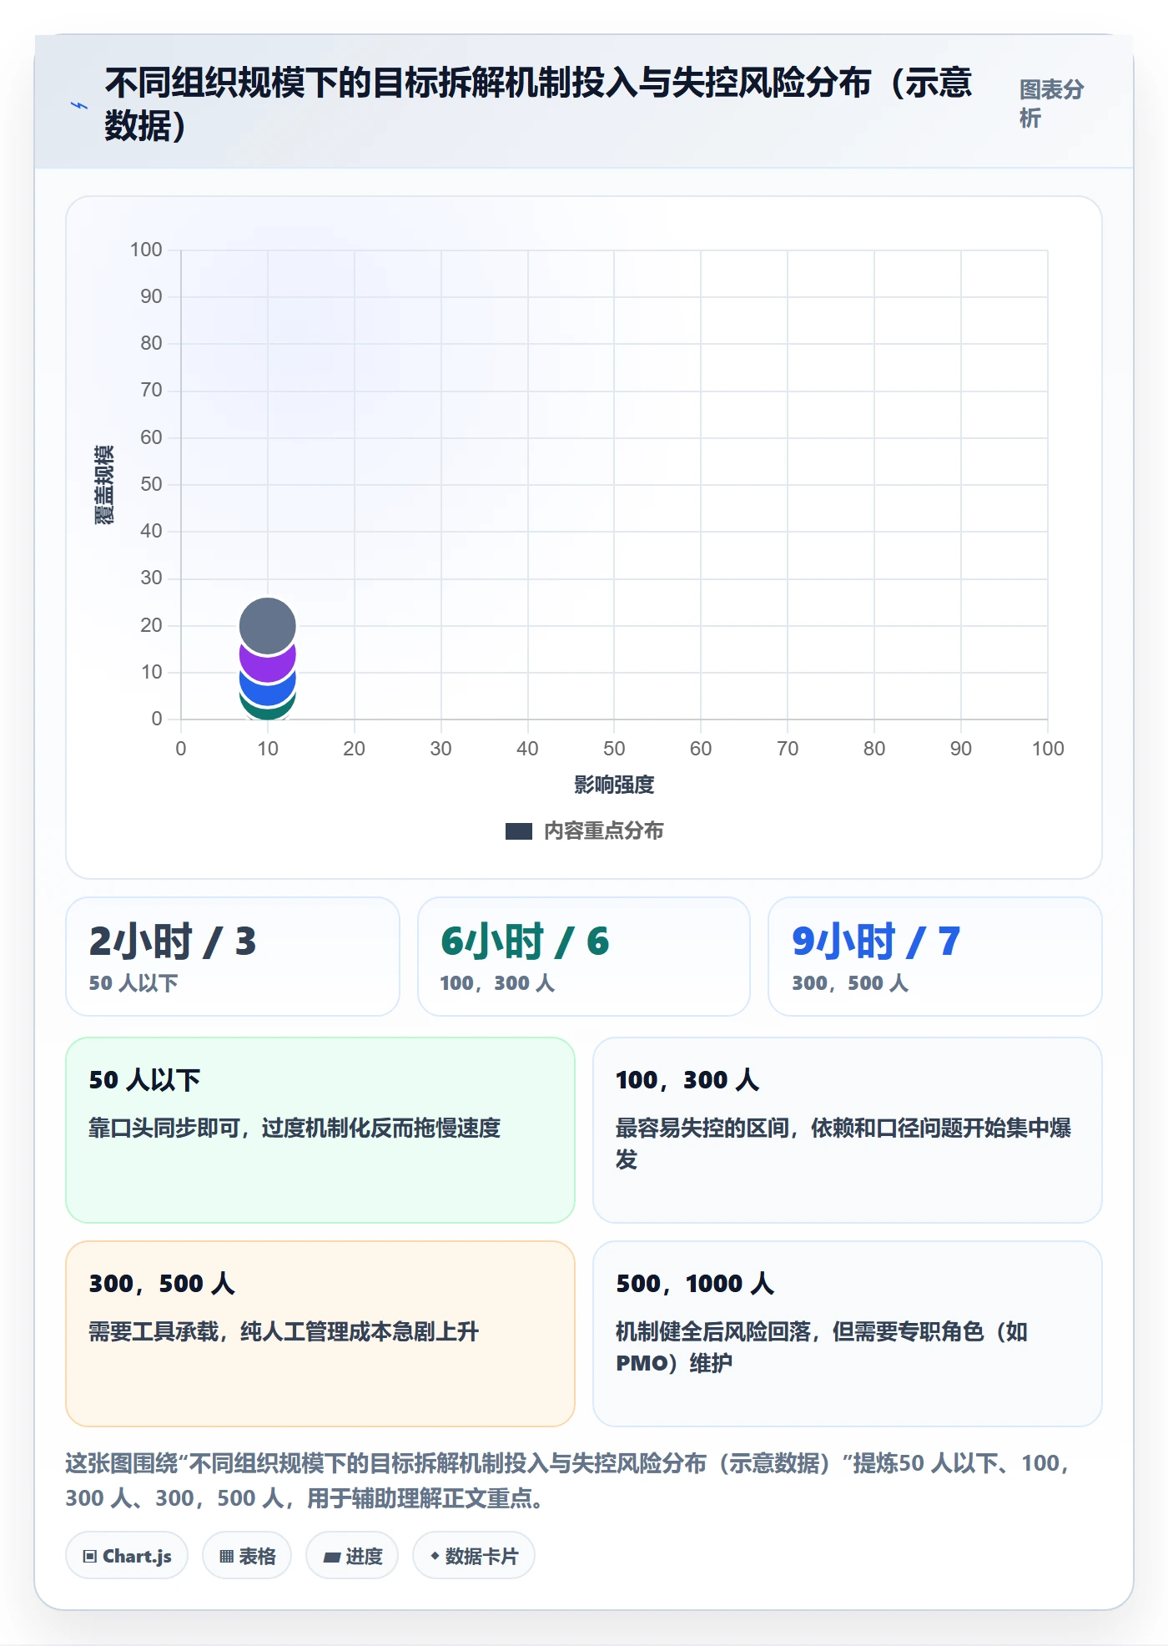Click the lightning bolt icon beside the title
1168x1646 pixels.
click(x=79, y=106)
